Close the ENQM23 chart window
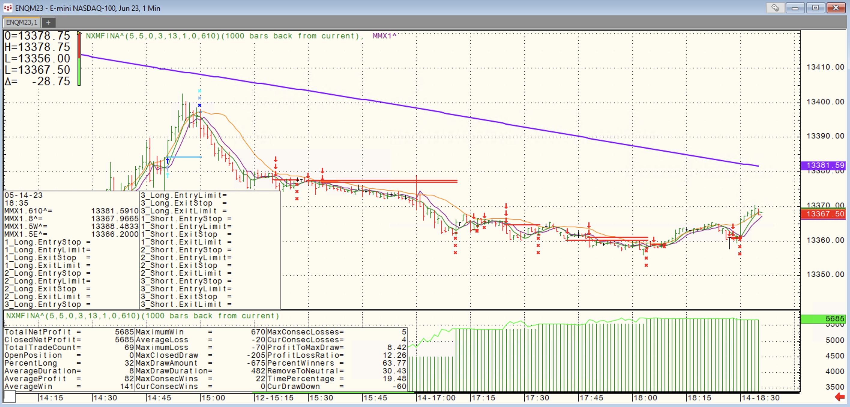850x407 pixels. coord(836,7)
